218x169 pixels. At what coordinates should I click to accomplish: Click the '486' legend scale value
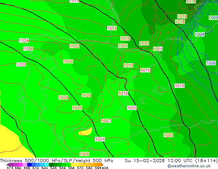click(18, 168)
